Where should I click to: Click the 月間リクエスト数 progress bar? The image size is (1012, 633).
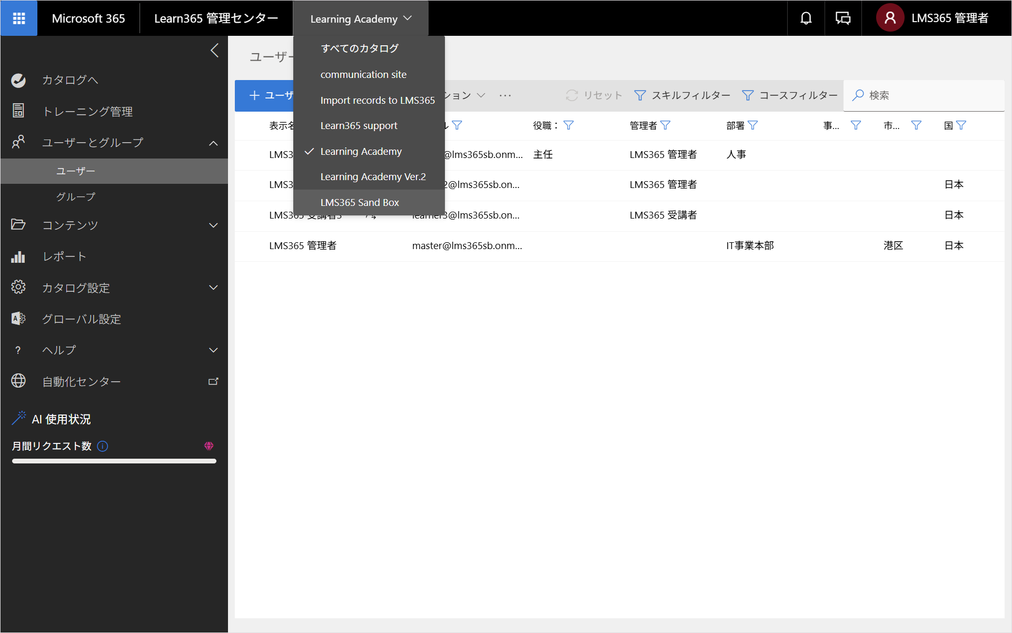114,461
